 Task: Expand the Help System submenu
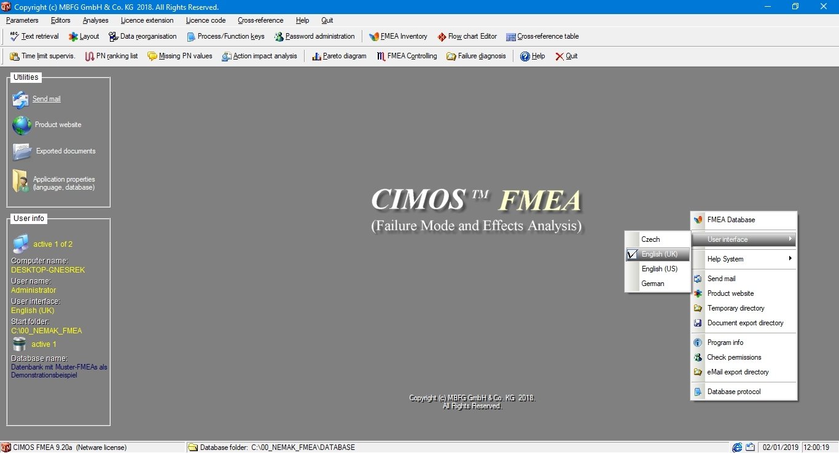point(725,259)
